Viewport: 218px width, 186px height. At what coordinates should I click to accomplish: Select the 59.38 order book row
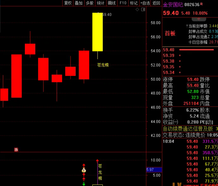click(190, 61)
